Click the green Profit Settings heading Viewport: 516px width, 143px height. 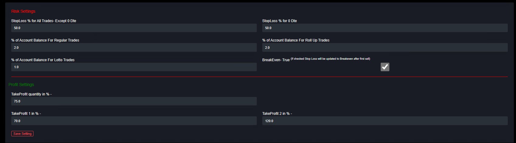(21, 85)
